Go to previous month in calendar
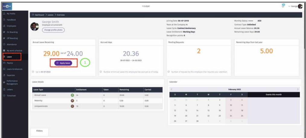306x138 pixels. (171, 89)
